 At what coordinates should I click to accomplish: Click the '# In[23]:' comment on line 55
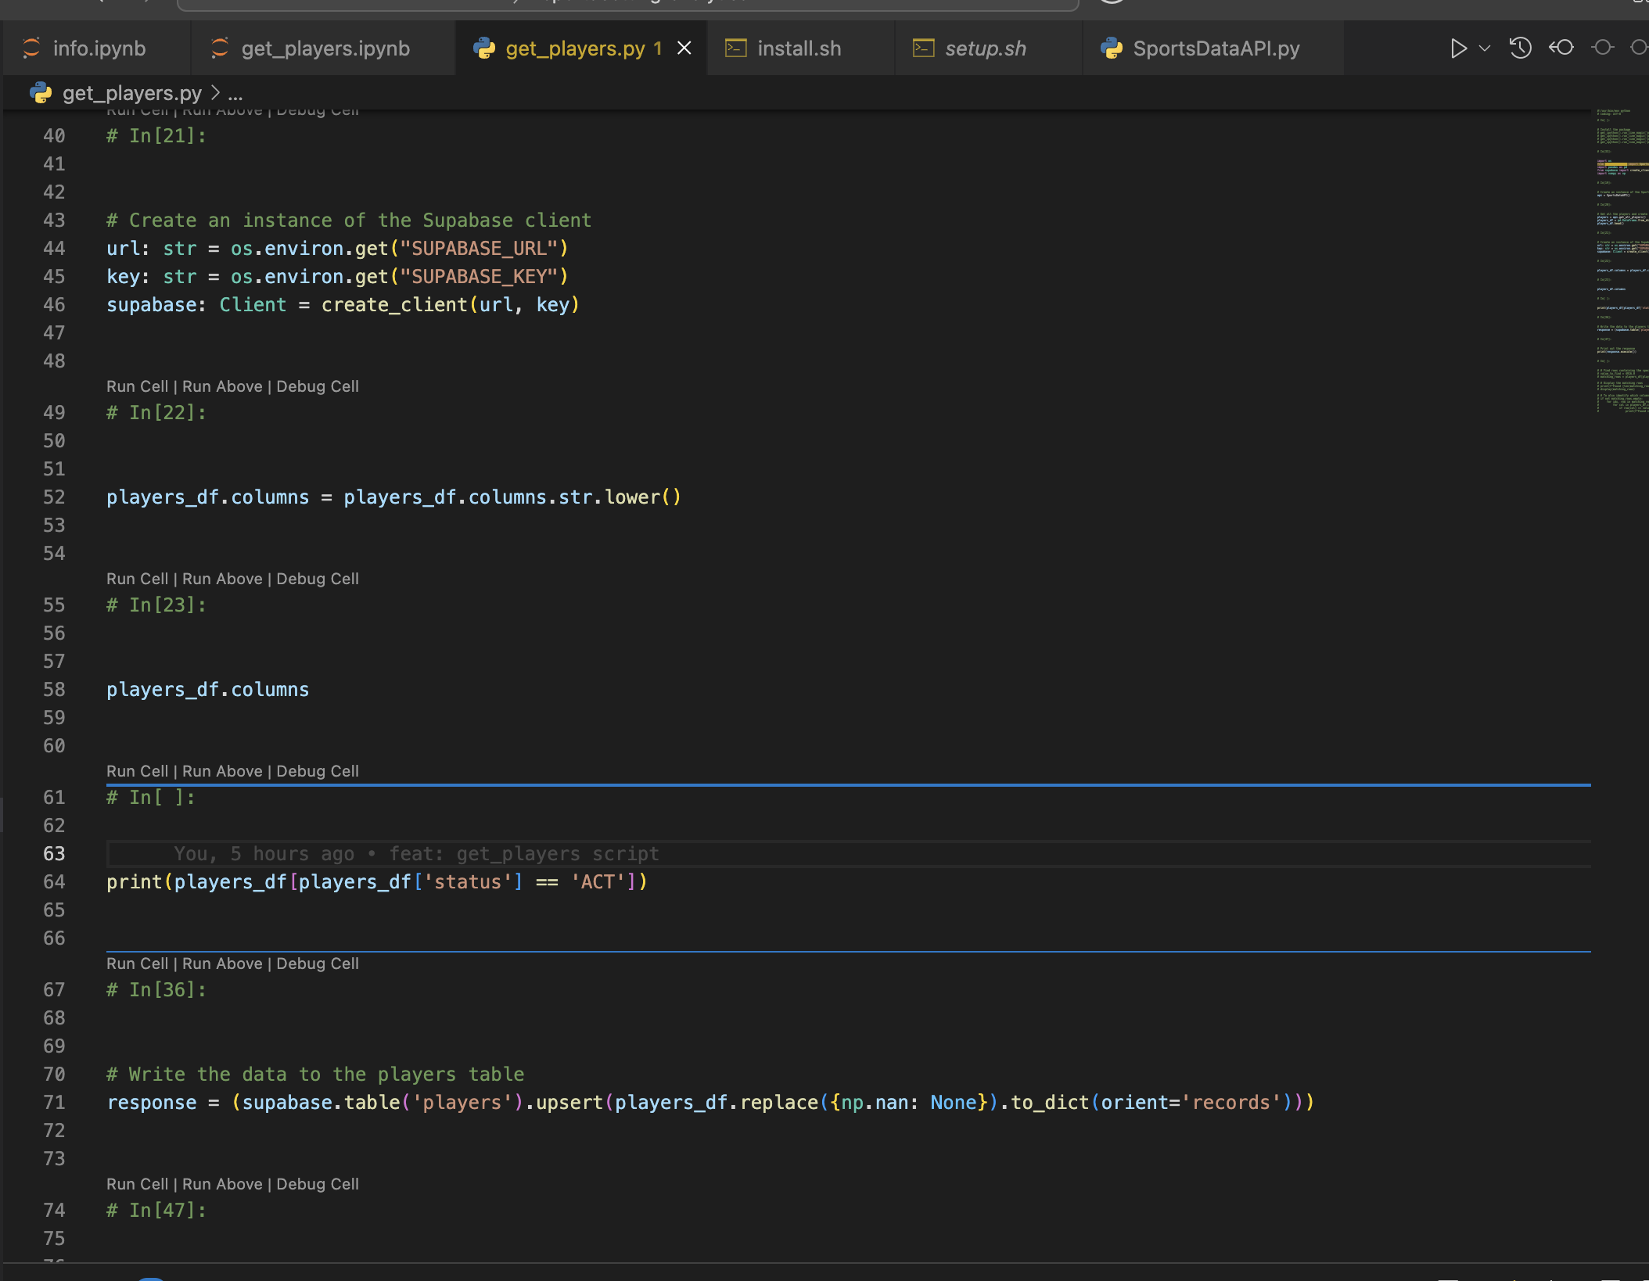pos(156,605)
